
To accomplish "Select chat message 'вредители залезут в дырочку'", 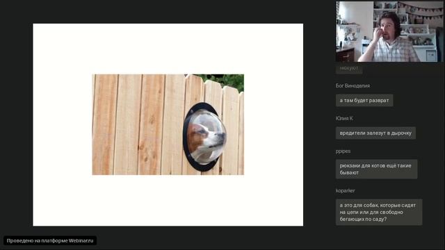I will click(x=375, y=133).
